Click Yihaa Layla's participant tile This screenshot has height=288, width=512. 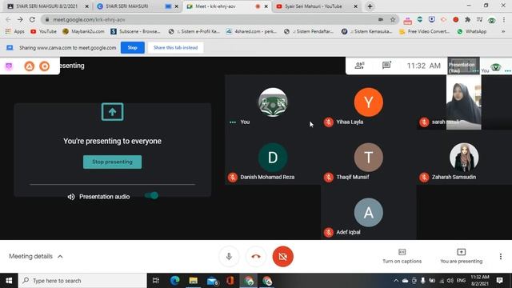368,102
